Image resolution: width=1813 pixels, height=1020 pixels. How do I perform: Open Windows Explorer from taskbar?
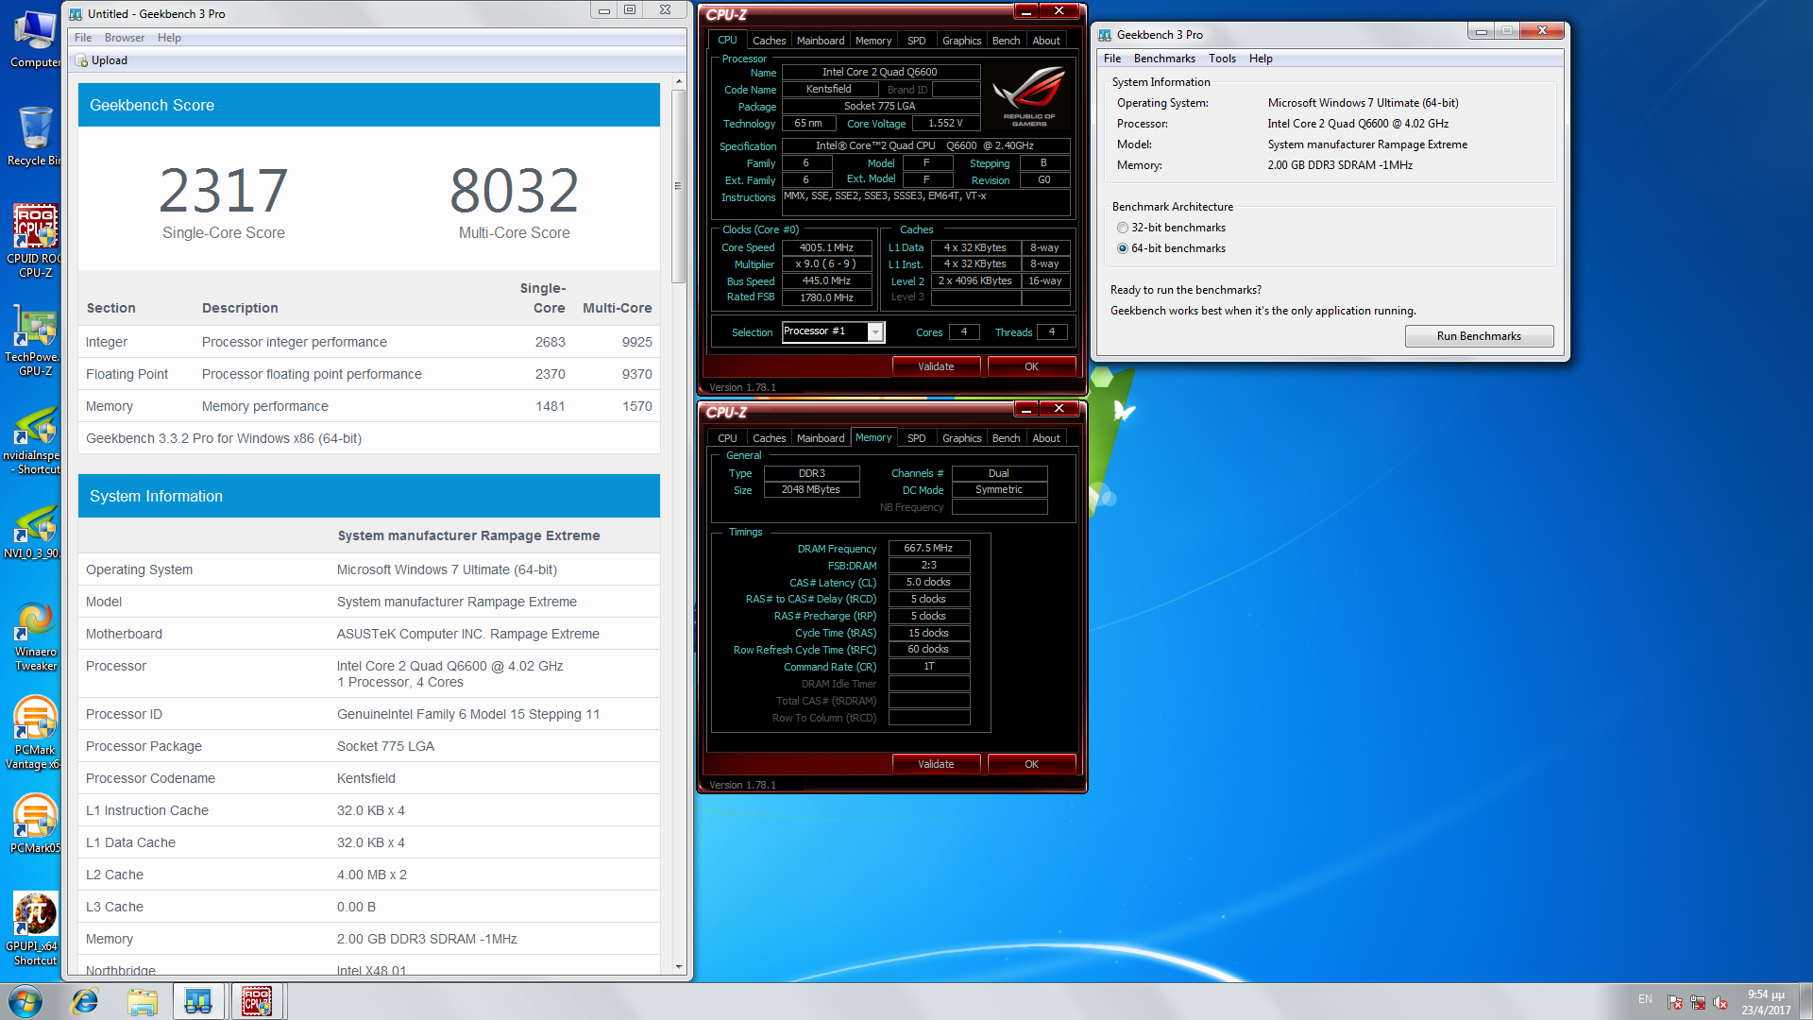[143, 1001]
